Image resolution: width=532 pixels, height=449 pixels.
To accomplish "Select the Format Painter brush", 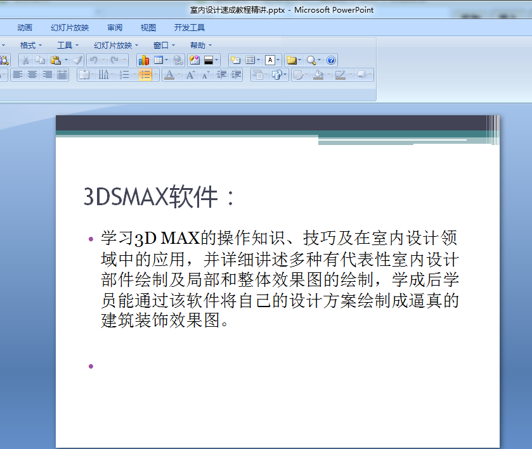I will coord(78,60).
